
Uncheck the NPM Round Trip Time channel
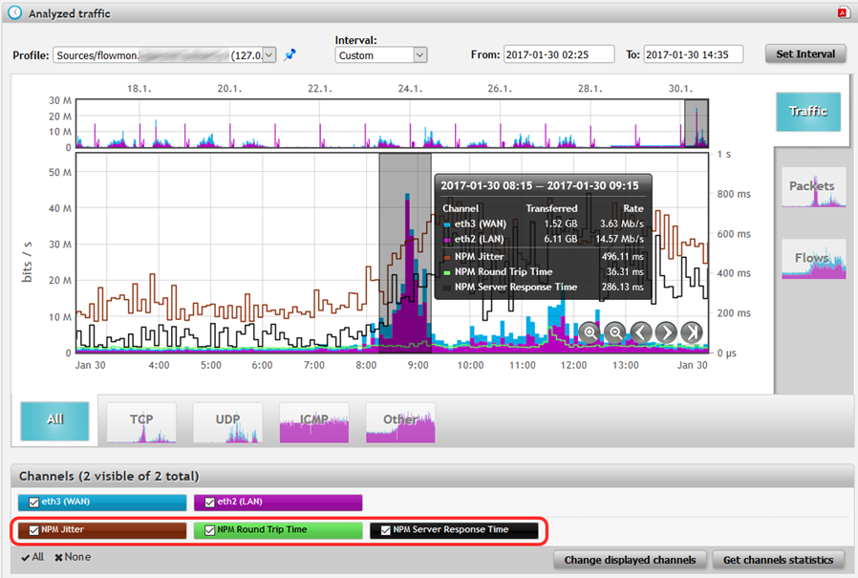click(x=209, y=530)
